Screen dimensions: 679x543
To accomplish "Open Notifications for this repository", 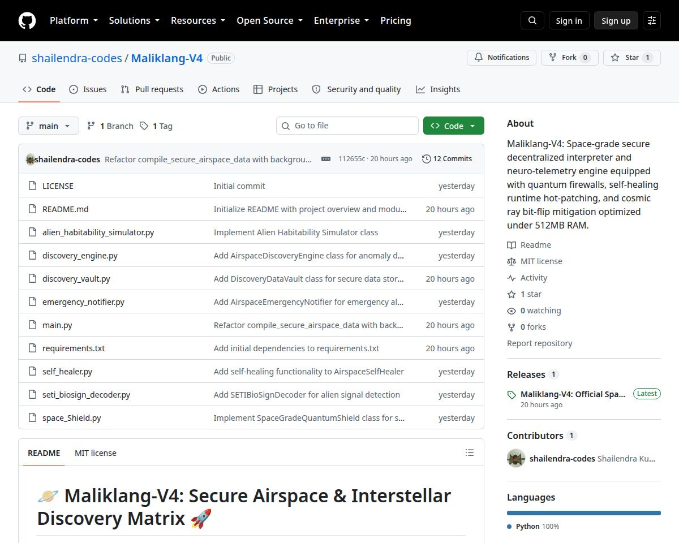I will click(x=501, y=58).
